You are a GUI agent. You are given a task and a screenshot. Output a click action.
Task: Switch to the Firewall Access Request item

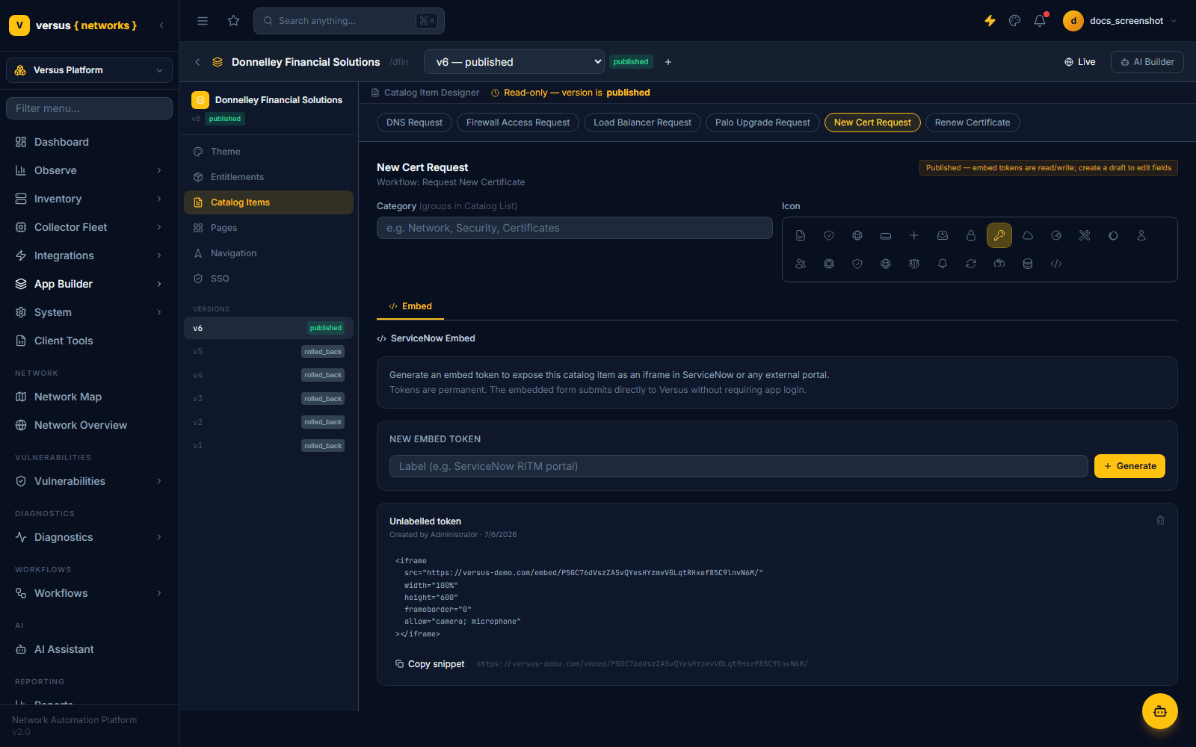pyautogui.click(x=518, y=123)
